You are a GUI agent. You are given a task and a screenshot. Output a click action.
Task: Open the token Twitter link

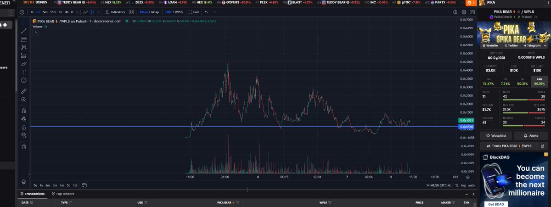coord(511,46)
